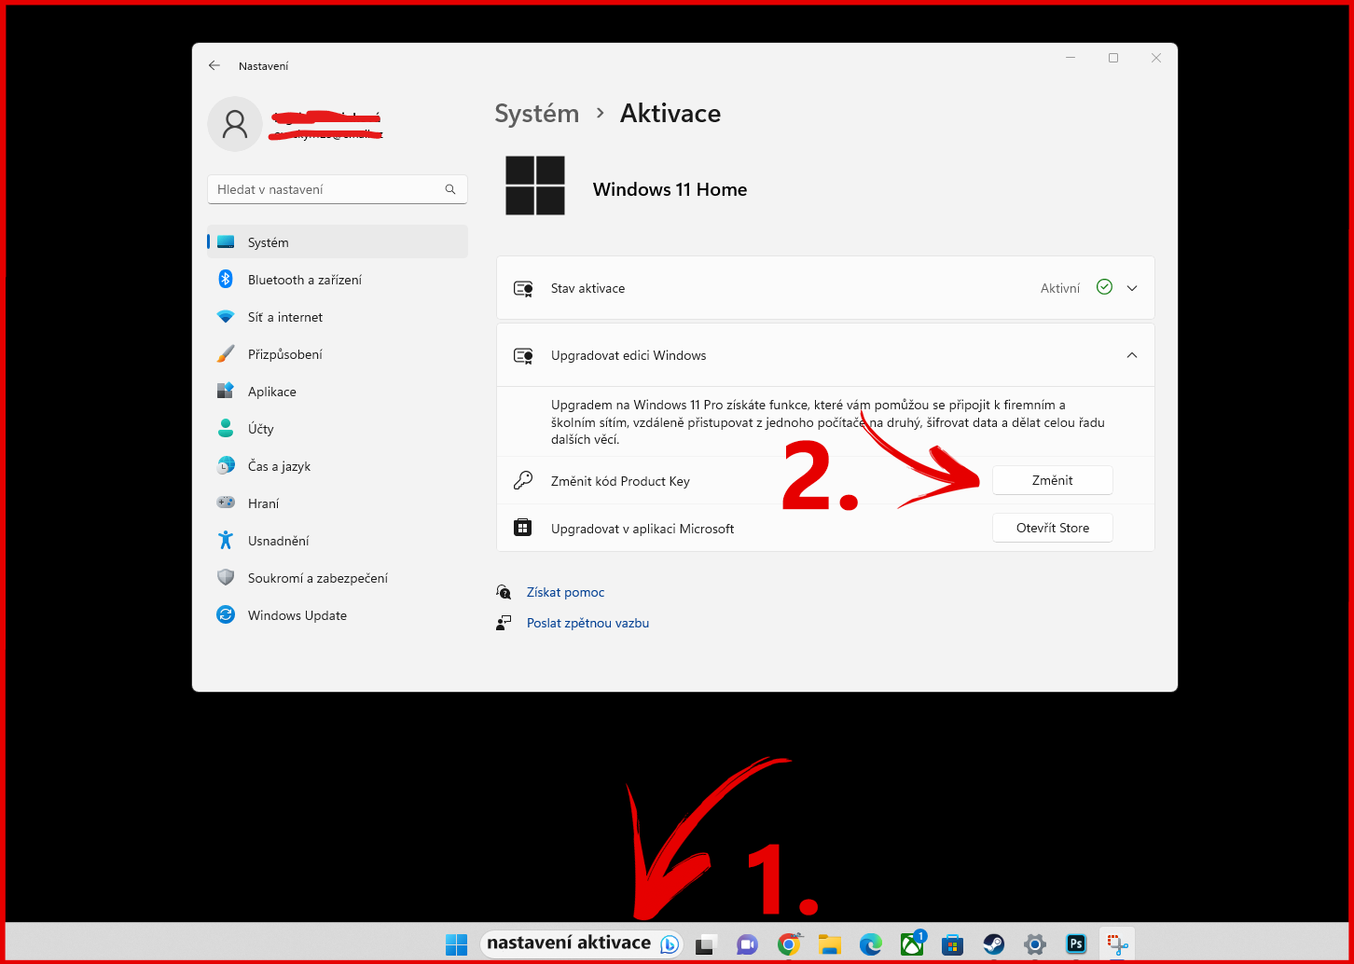Click the Wi-Fi icon beside Síť a internet

point(226,317)
